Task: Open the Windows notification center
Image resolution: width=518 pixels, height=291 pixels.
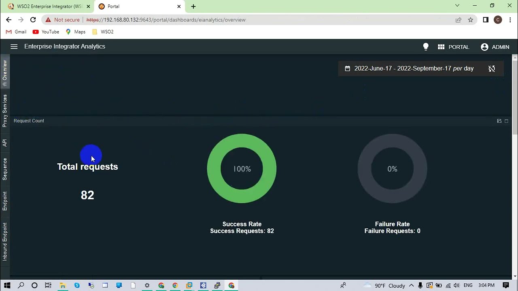Action: click(x=506, y=285)
